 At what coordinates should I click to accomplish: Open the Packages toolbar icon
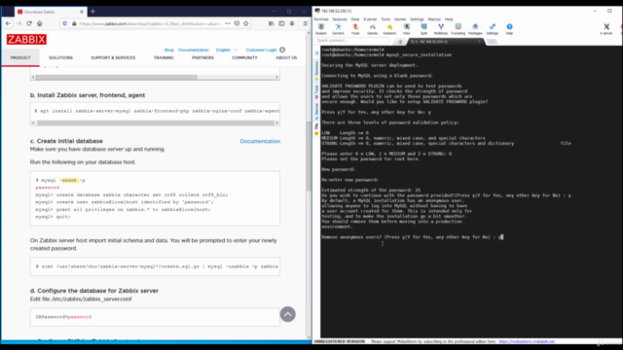click(475, 28)
